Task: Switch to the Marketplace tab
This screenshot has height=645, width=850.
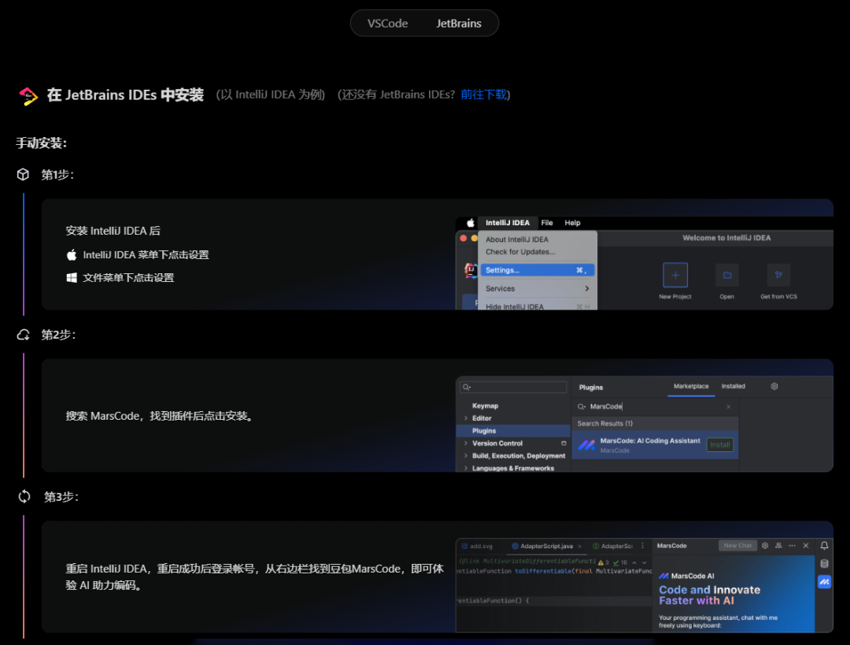Action: point(691,386)
